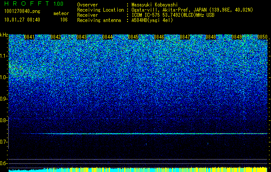Click the 0841 time marker
This screenshot has height=172, width=271.
(29, 37)
